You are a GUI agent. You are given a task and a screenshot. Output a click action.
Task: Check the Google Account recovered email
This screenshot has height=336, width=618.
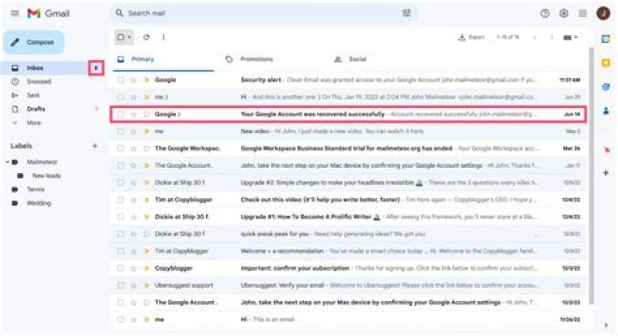pos(121,114)
